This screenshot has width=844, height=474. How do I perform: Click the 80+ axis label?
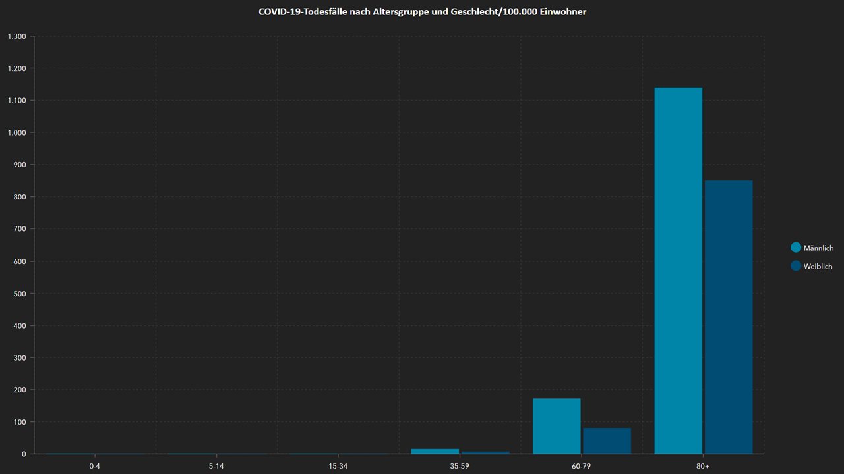coord(703,465)
